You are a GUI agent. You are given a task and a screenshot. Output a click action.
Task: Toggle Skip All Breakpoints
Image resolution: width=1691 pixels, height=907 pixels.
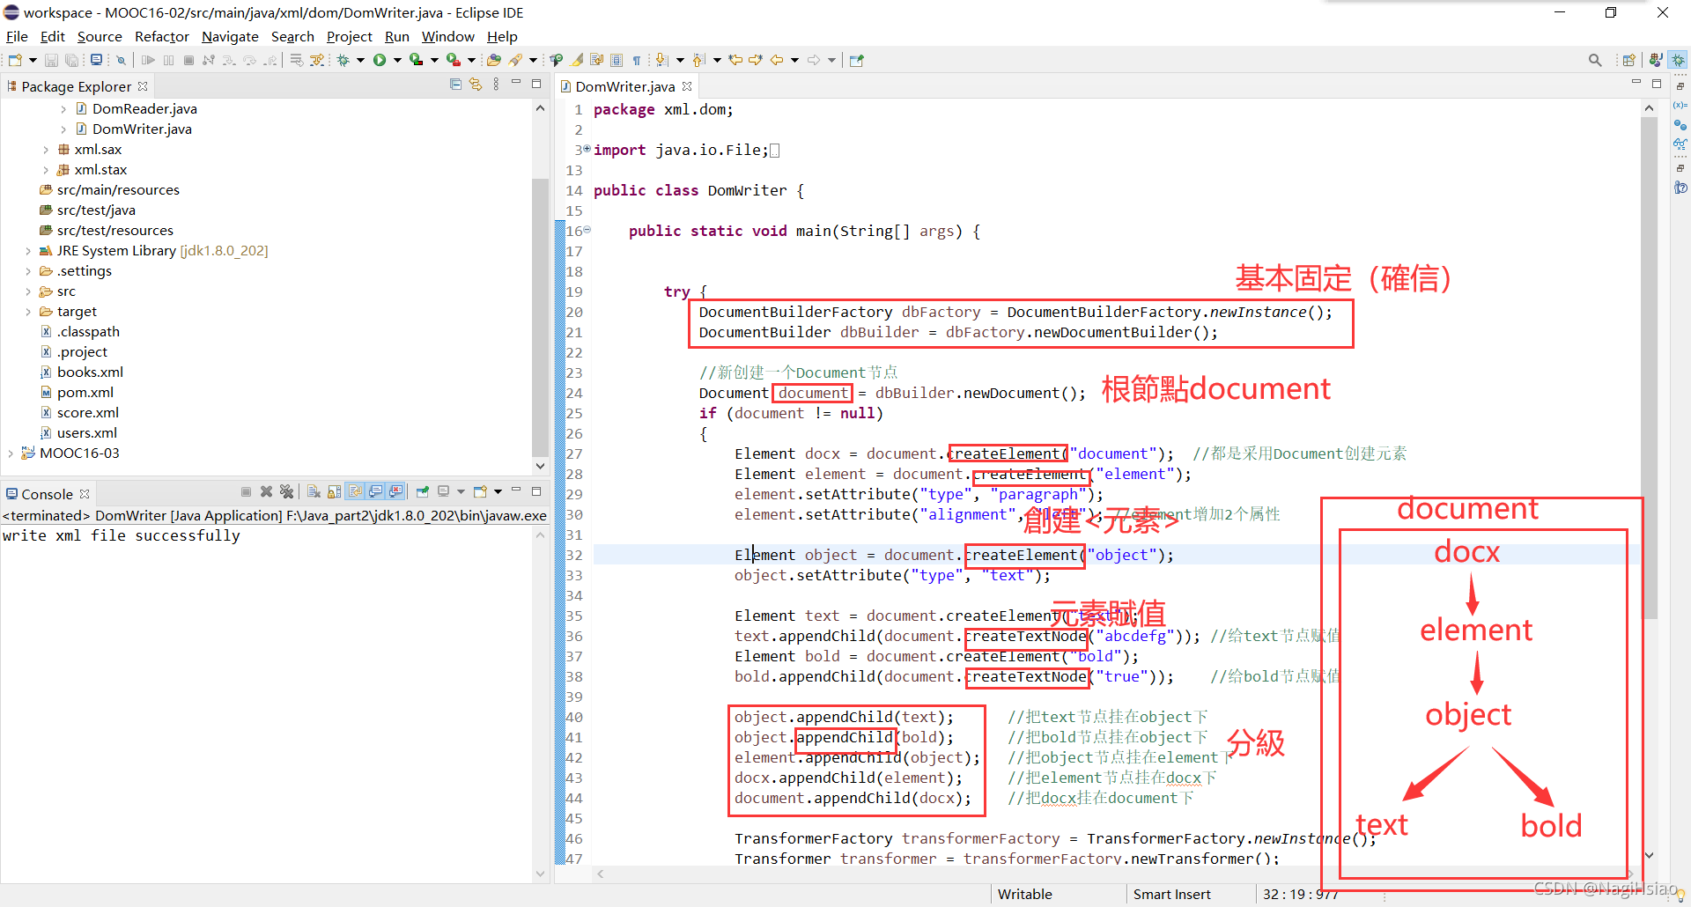(122, 60)
